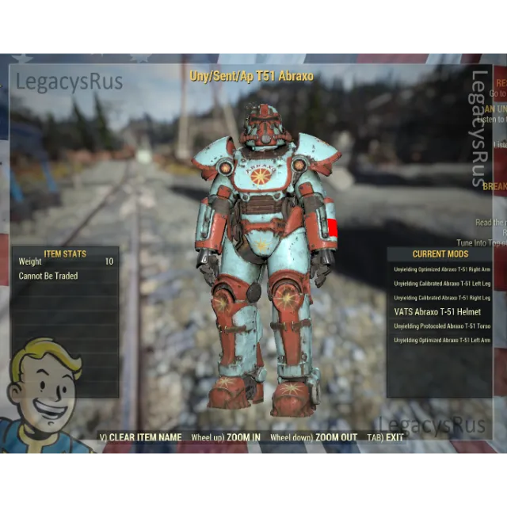This screenshot has width=507, height=507.
Task: Select Unyielding Calibrated Abraxo T-51 Right Leg
Action: point(441,298)
